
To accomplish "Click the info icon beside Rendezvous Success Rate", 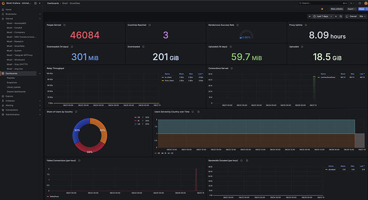I will [237, 25].
